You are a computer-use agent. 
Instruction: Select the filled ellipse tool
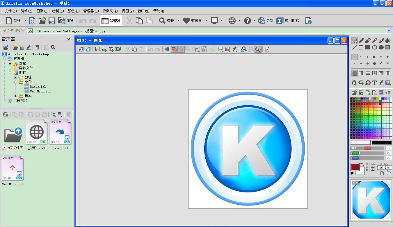381,47
